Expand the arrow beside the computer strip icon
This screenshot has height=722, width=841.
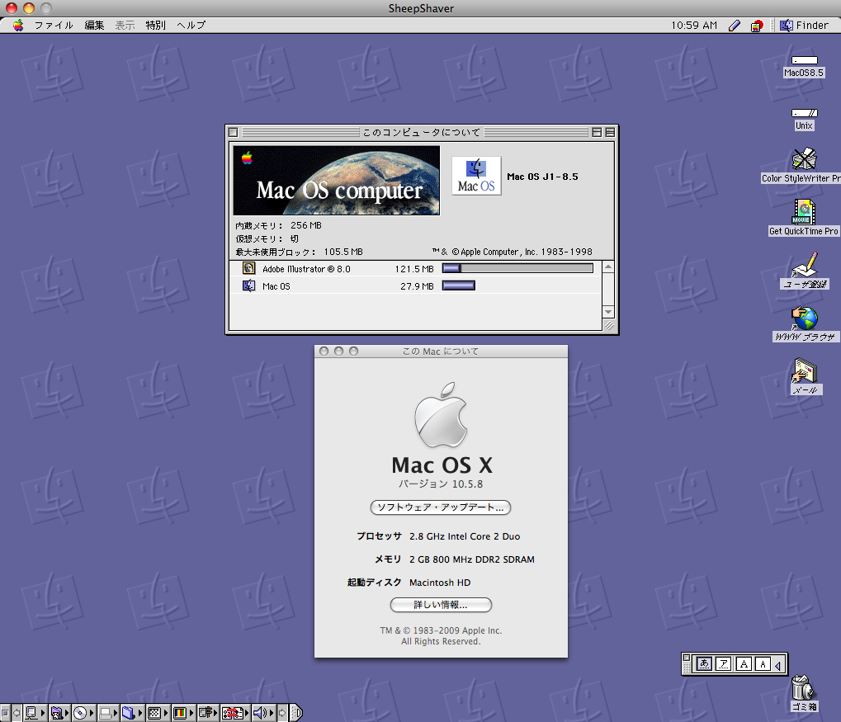coord(42,713)
